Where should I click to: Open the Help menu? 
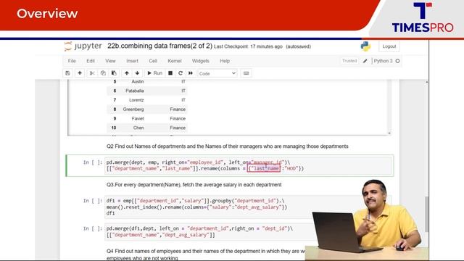pos(225,61)
